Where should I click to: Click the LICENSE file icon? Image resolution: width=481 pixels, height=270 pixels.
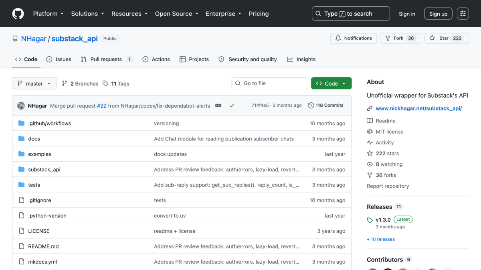tap(22, 231)
